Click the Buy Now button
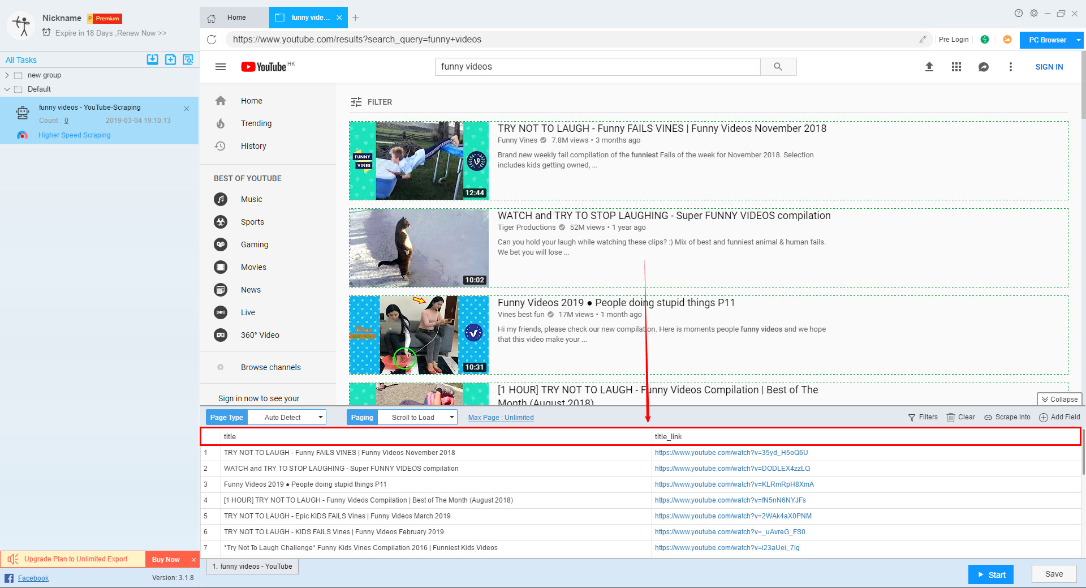The height and width of the screenshot is (588, 1086). point(166,559)
